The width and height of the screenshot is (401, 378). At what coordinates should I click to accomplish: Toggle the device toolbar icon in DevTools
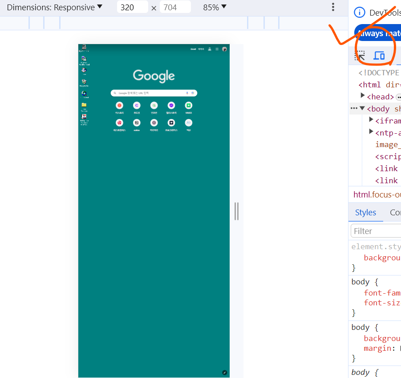[379, 55]
